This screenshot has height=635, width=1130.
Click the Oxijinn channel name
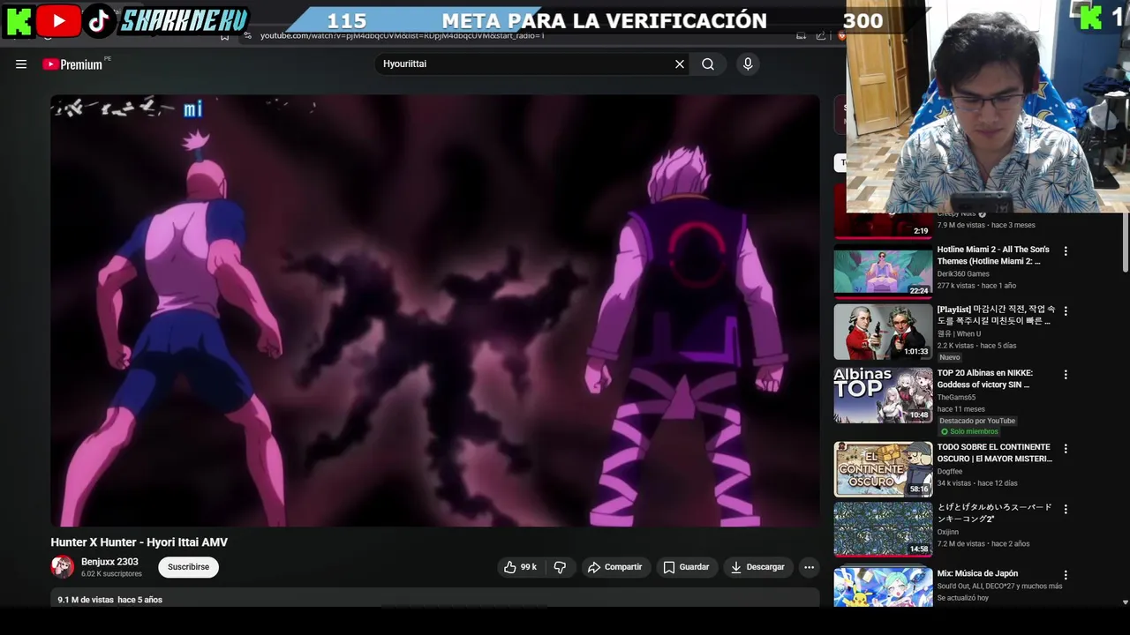pyautogui.click(x=949, y=532)
